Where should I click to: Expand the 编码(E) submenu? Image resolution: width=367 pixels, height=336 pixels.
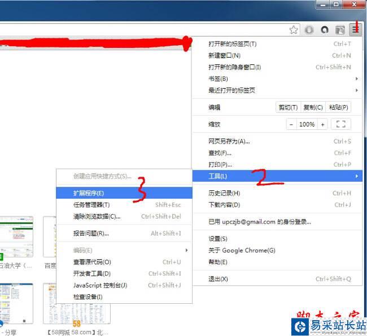tap(124, 250)
